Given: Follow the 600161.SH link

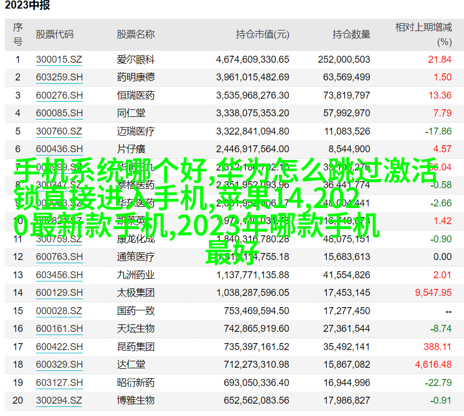Looking at the screenshot, I should [x=59, y=329].
